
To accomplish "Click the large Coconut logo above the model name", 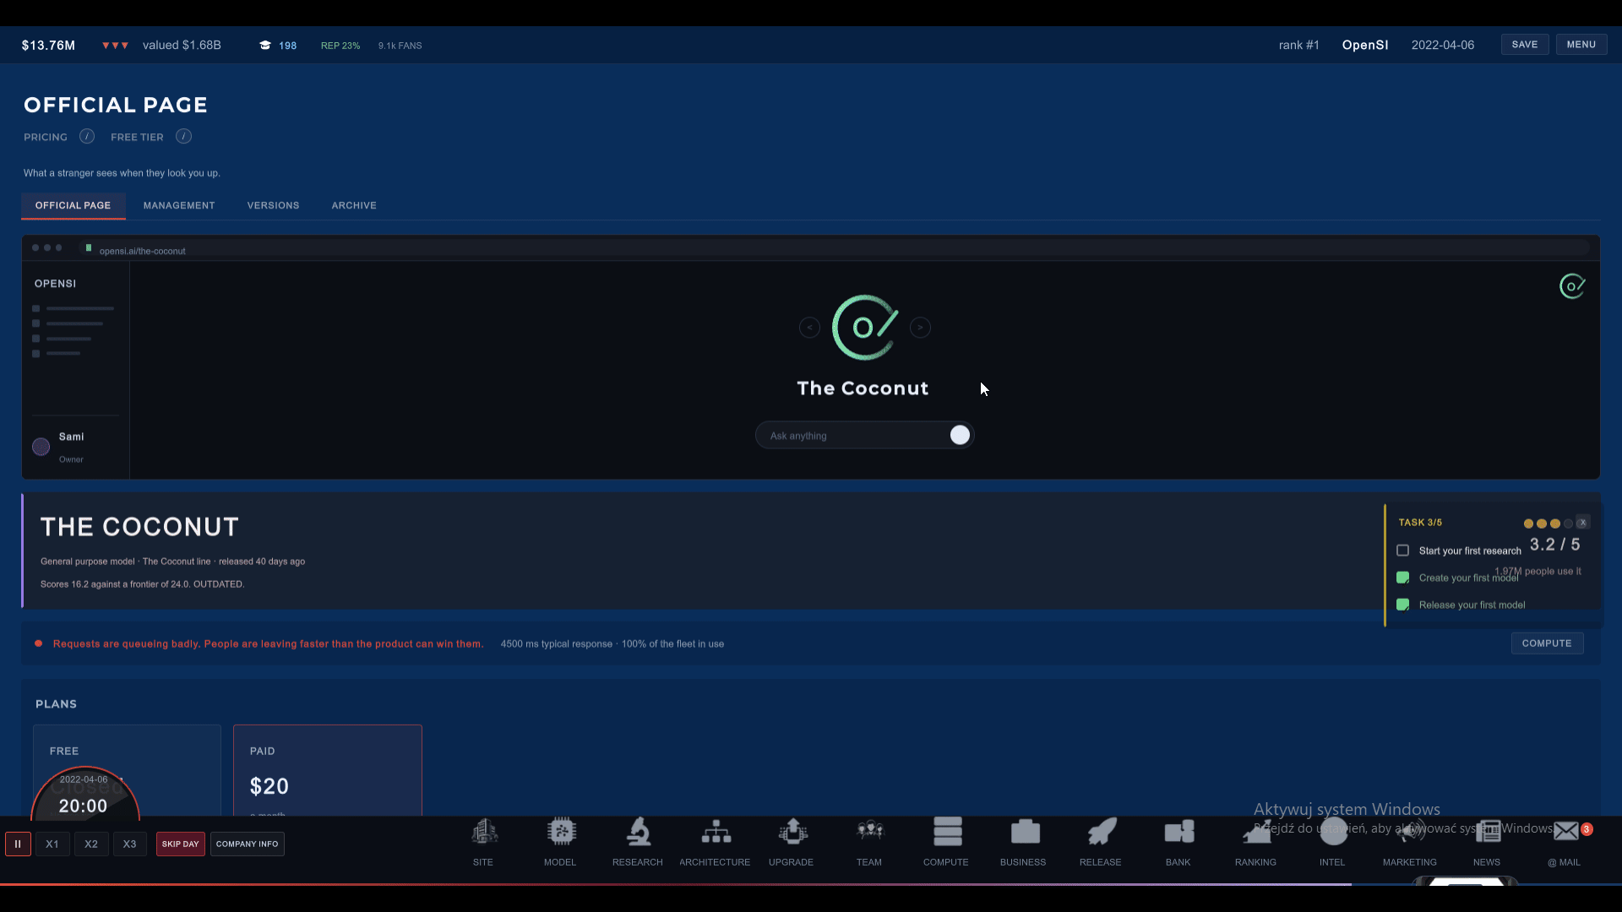I will (864, 328).
